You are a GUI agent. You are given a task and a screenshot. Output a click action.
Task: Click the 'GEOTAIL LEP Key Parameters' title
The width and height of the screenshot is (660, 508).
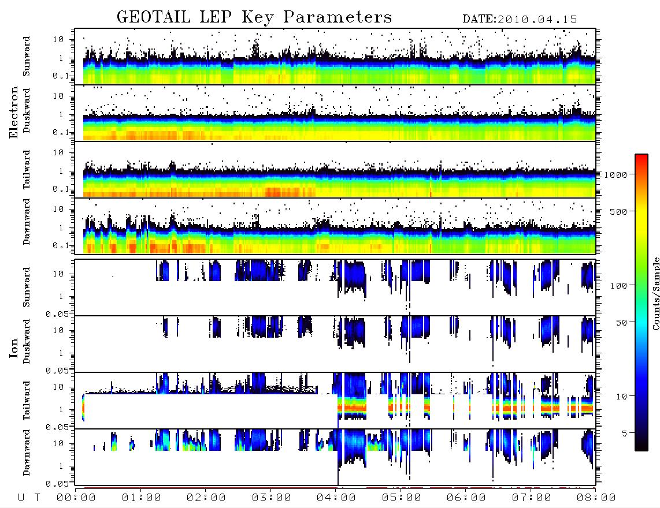point(254,17)
